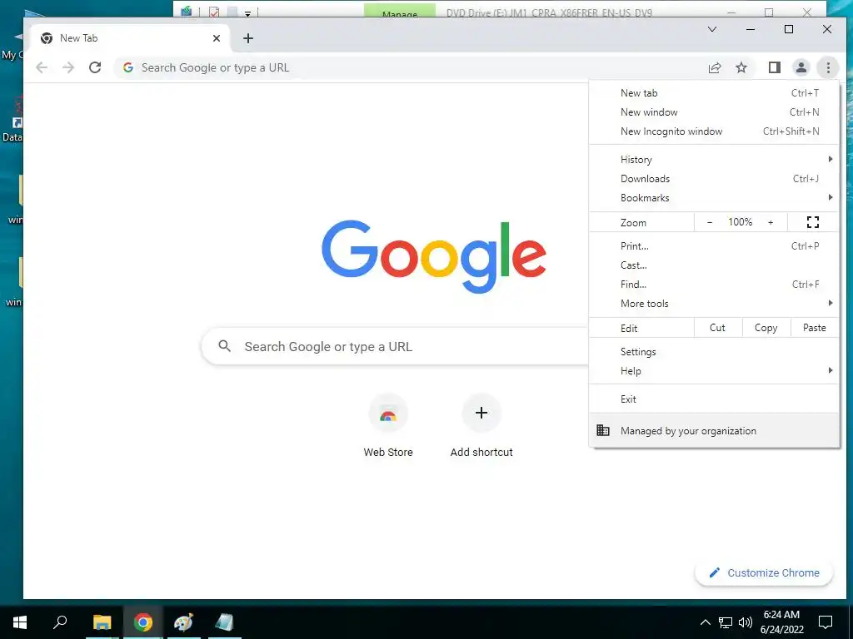The width and height of the screenshot is (853, 639).
Task: Expand the History submenu
Action: pos(714,160)
